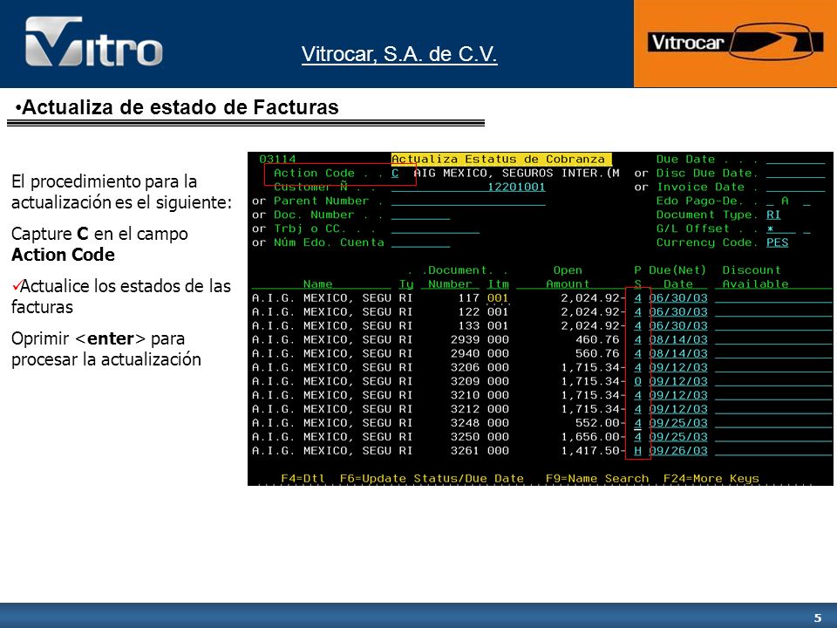The width and height of the screenshot is (837, 628).
Task: Click F9=Name Search function key label
Action: [597, 479]
